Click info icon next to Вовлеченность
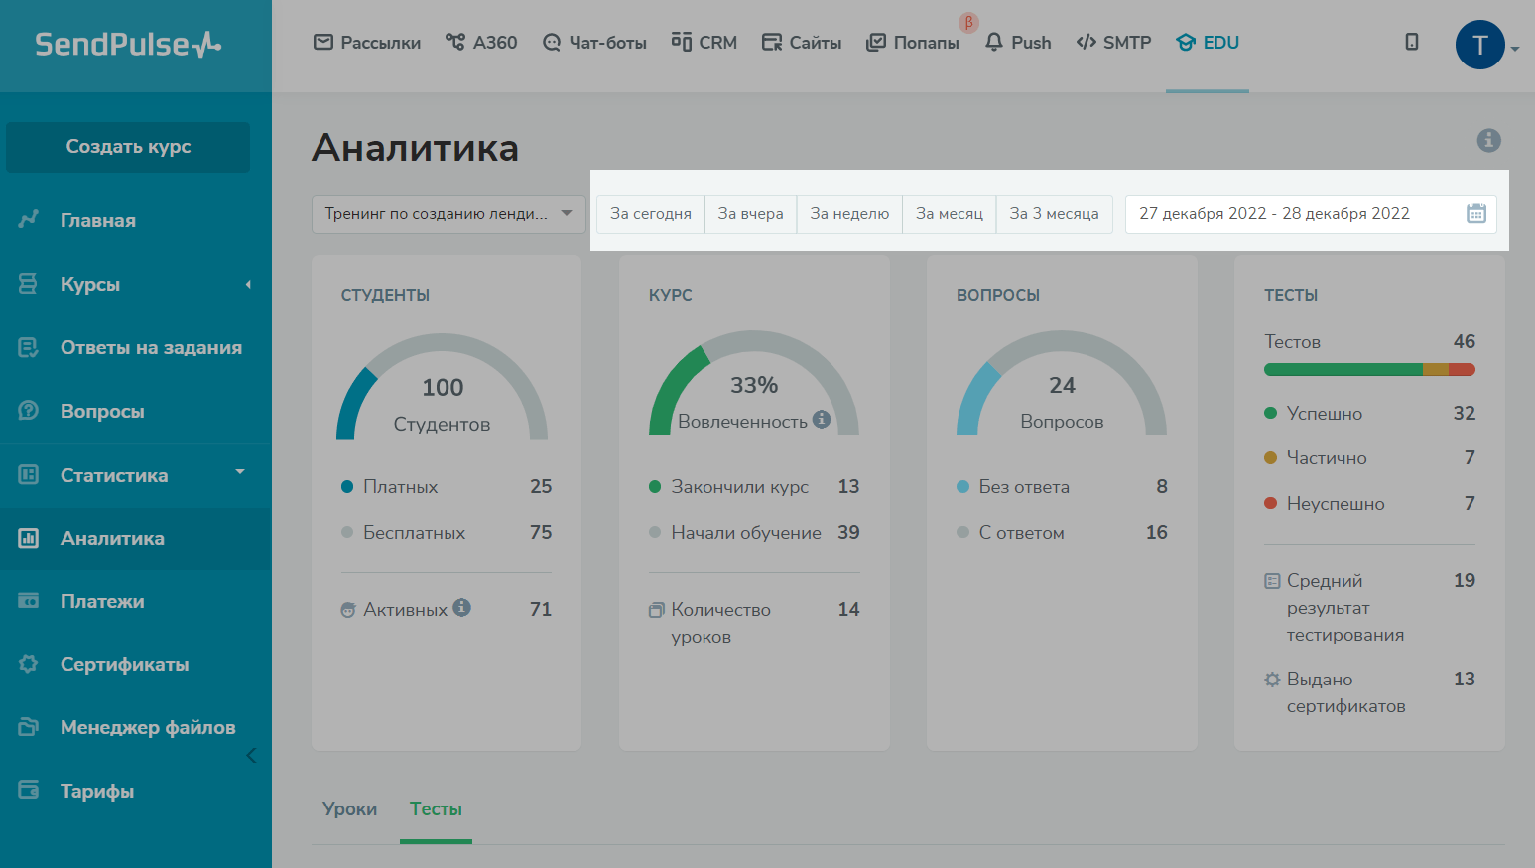 (822, 419)
